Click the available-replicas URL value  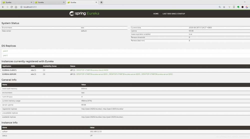[102, 117]
